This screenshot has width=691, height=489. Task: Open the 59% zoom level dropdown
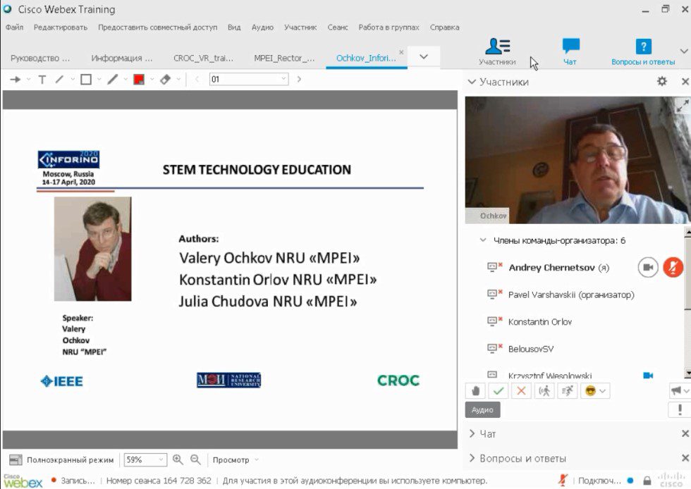145,460
